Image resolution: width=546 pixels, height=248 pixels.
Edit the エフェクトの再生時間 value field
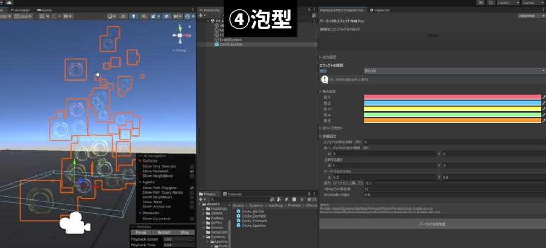[454, 142]
